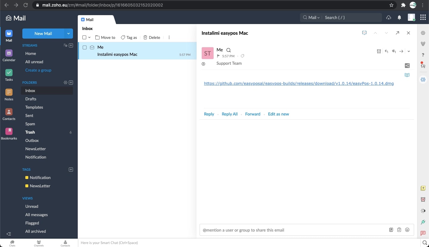Open the more-actions chevron beside Forward arrow
This screenshot has width=429, height=247.
409,51
